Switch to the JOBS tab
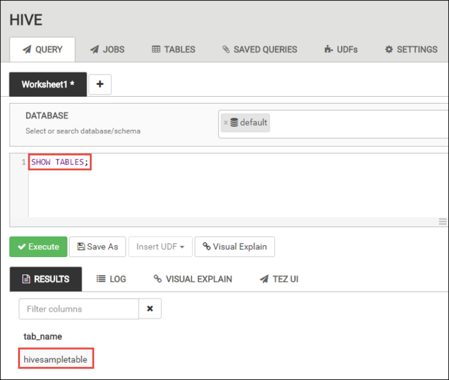The image size is (449, 380). coord(107,50)
